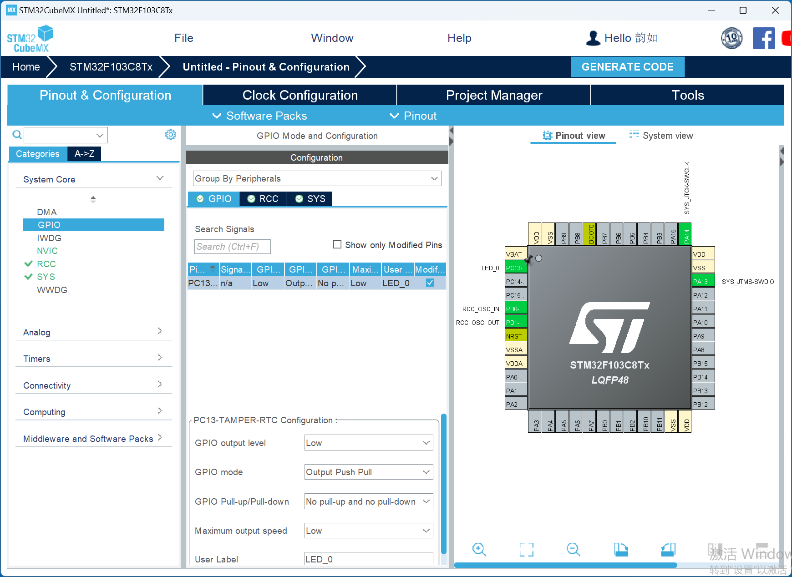The image size is (792, 577).
Task: Open the GPIO output level dropdown
Action: pos(369,443)
